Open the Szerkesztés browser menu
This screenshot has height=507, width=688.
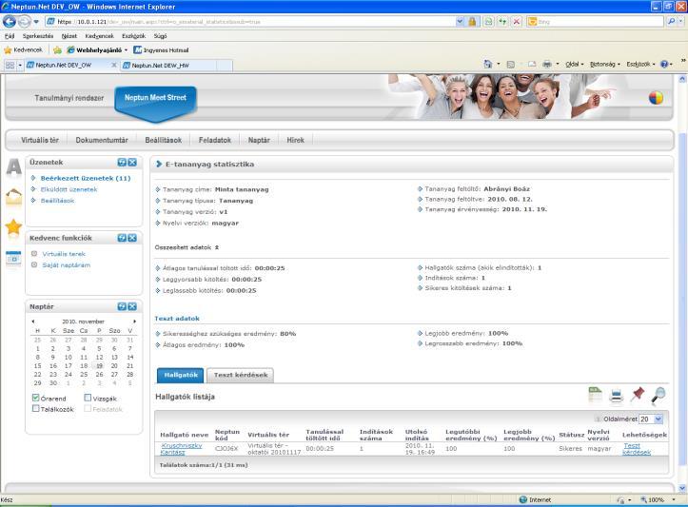pyautogui.click(x=38, y=36)
